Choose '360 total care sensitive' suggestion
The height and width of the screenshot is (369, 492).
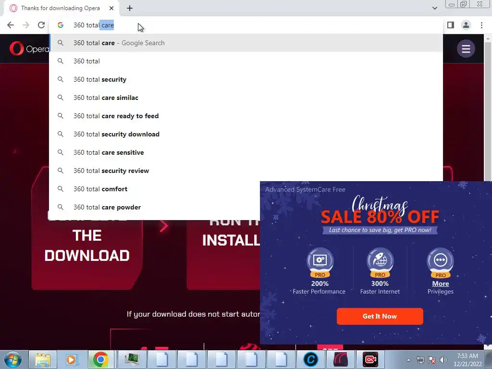click(x=246, y=152)
